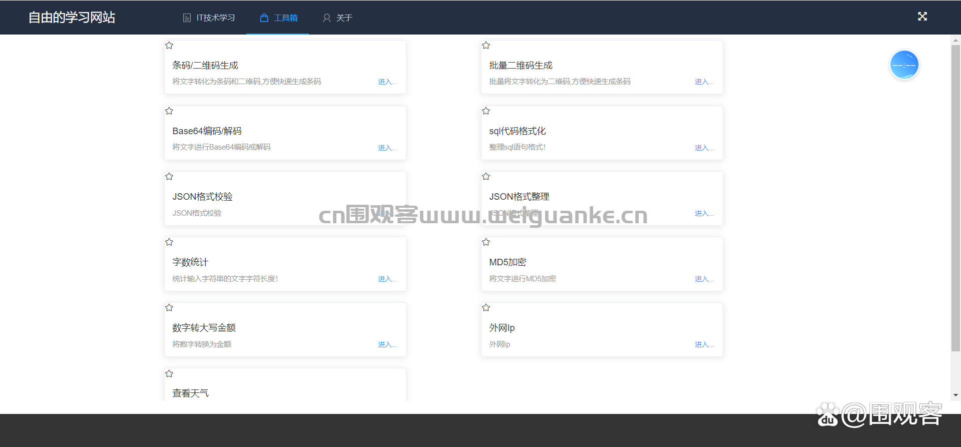This screenshot has height=447, width=961.
Task: Click the 字数统计 card title
Action: click(190, 262)
